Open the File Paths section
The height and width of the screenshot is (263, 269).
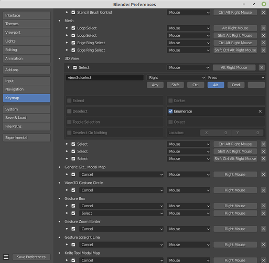coord(27,126)
